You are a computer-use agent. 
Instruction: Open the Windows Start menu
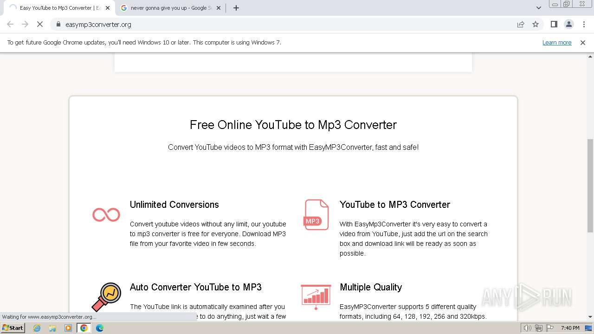[13, 328]
